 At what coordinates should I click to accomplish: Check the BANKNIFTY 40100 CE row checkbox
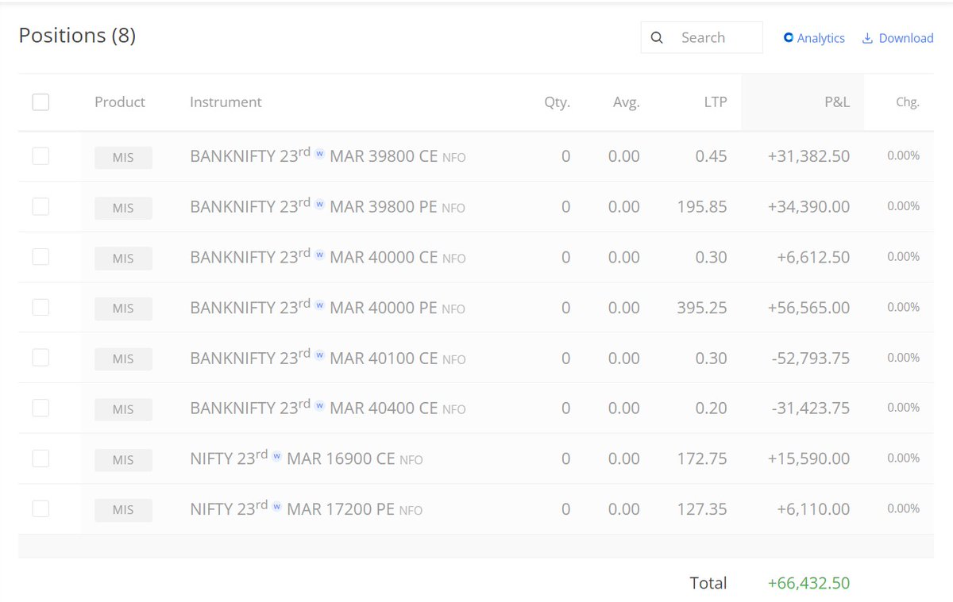(x=41, y=358)
